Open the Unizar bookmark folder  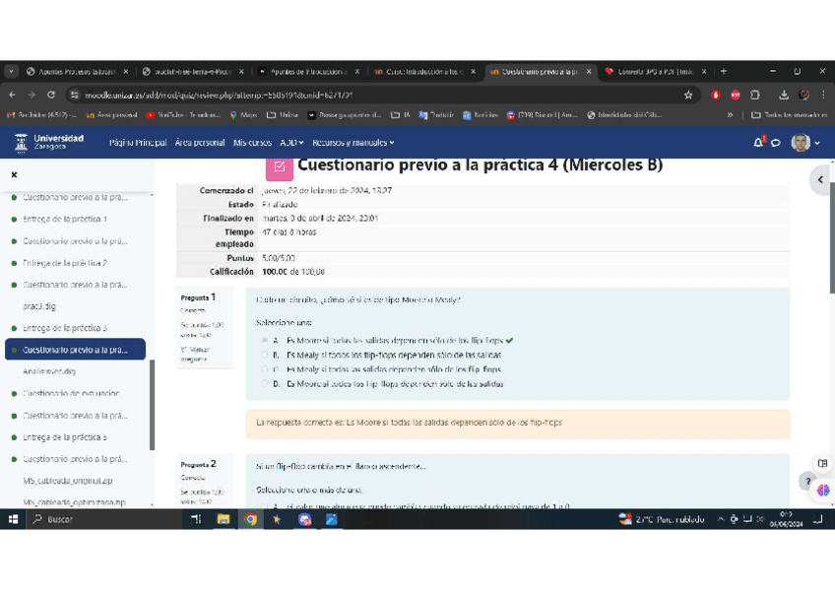(x=283, y=114)
